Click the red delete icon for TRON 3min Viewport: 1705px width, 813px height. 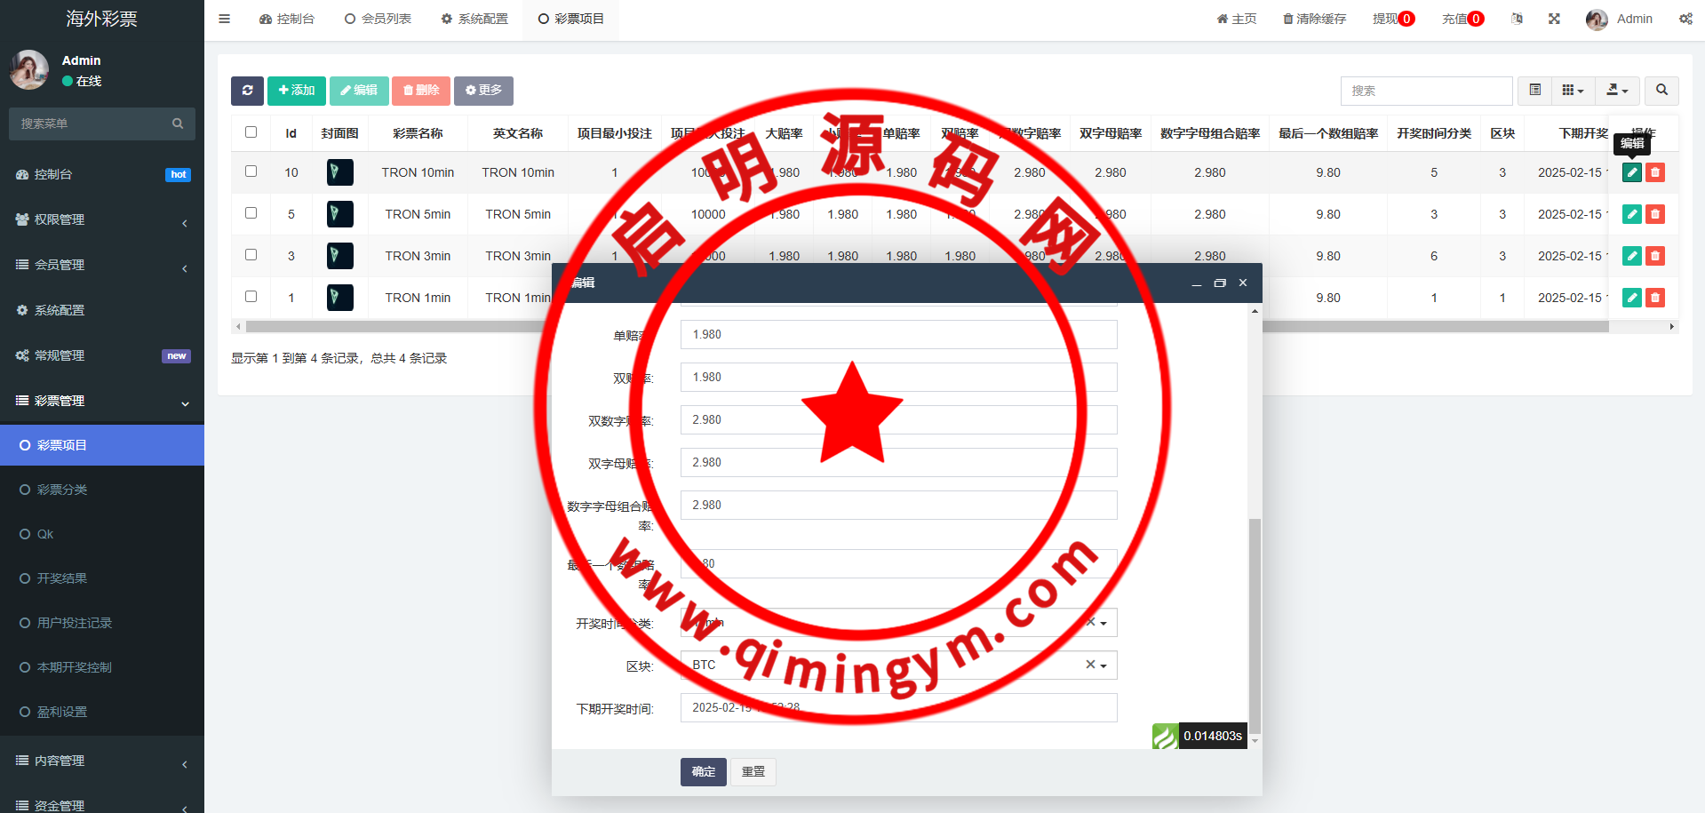click(1654, 256)
